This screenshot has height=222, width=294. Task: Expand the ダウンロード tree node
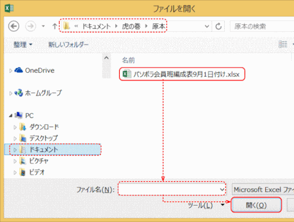coord(15,127)
